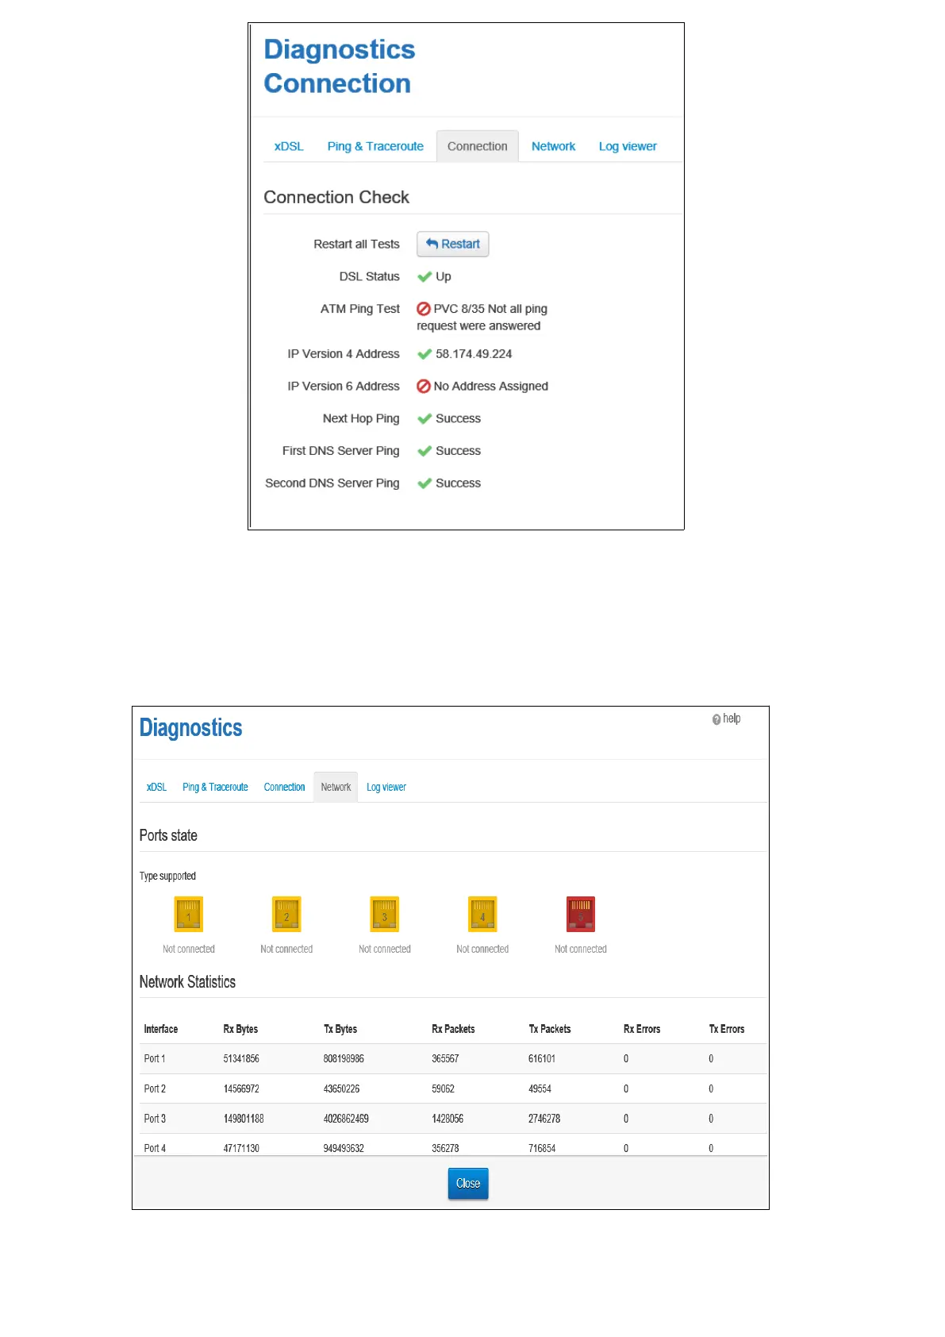Click the help question mark icon

(716, 719)
